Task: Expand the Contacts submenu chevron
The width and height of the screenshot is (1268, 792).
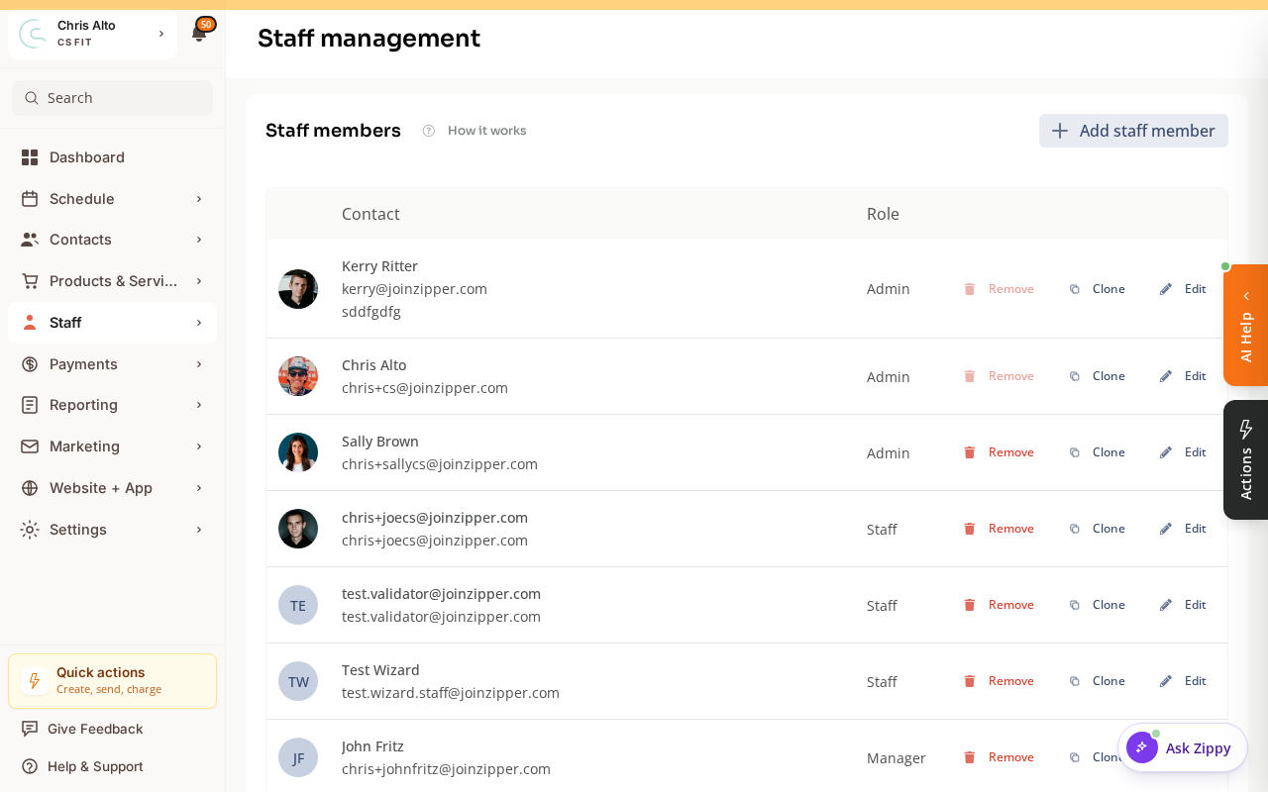Action: pos(199,240)
